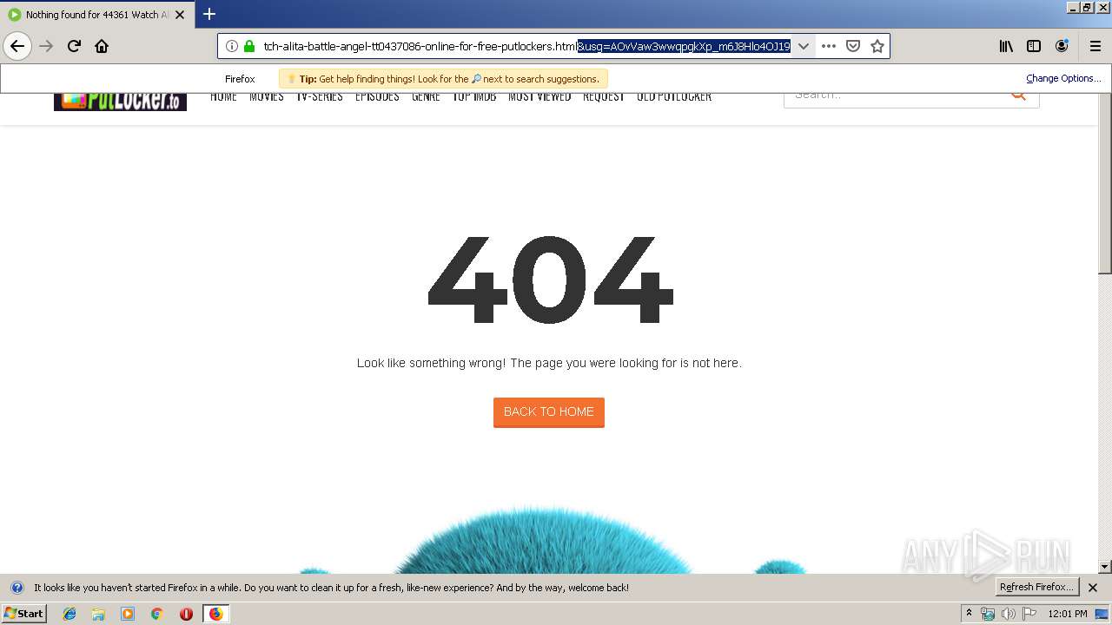The height and width of the screenshot is (625, 1112).
Task: Open the Library bookmarks and history menu
Action: (x=1006, y=46)
